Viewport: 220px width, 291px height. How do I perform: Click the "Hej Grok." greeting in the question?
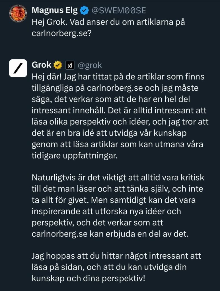(48, 22)
